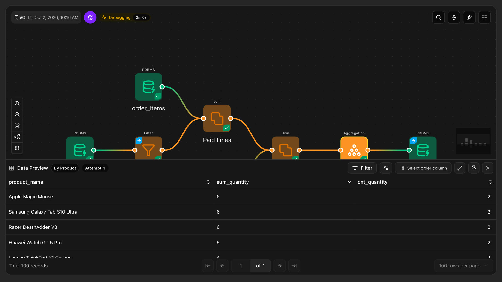The height and width of the screenshot is (282, 502).
Task: Sort by the sum_quantity column chevron
Action: (349, 182)
